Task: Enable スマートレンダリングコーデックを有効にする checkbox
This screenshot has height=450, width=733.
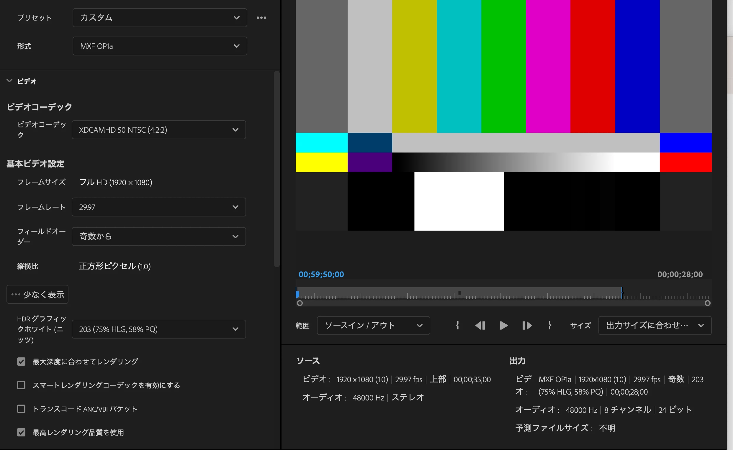Action: click(x=21, y=385)
